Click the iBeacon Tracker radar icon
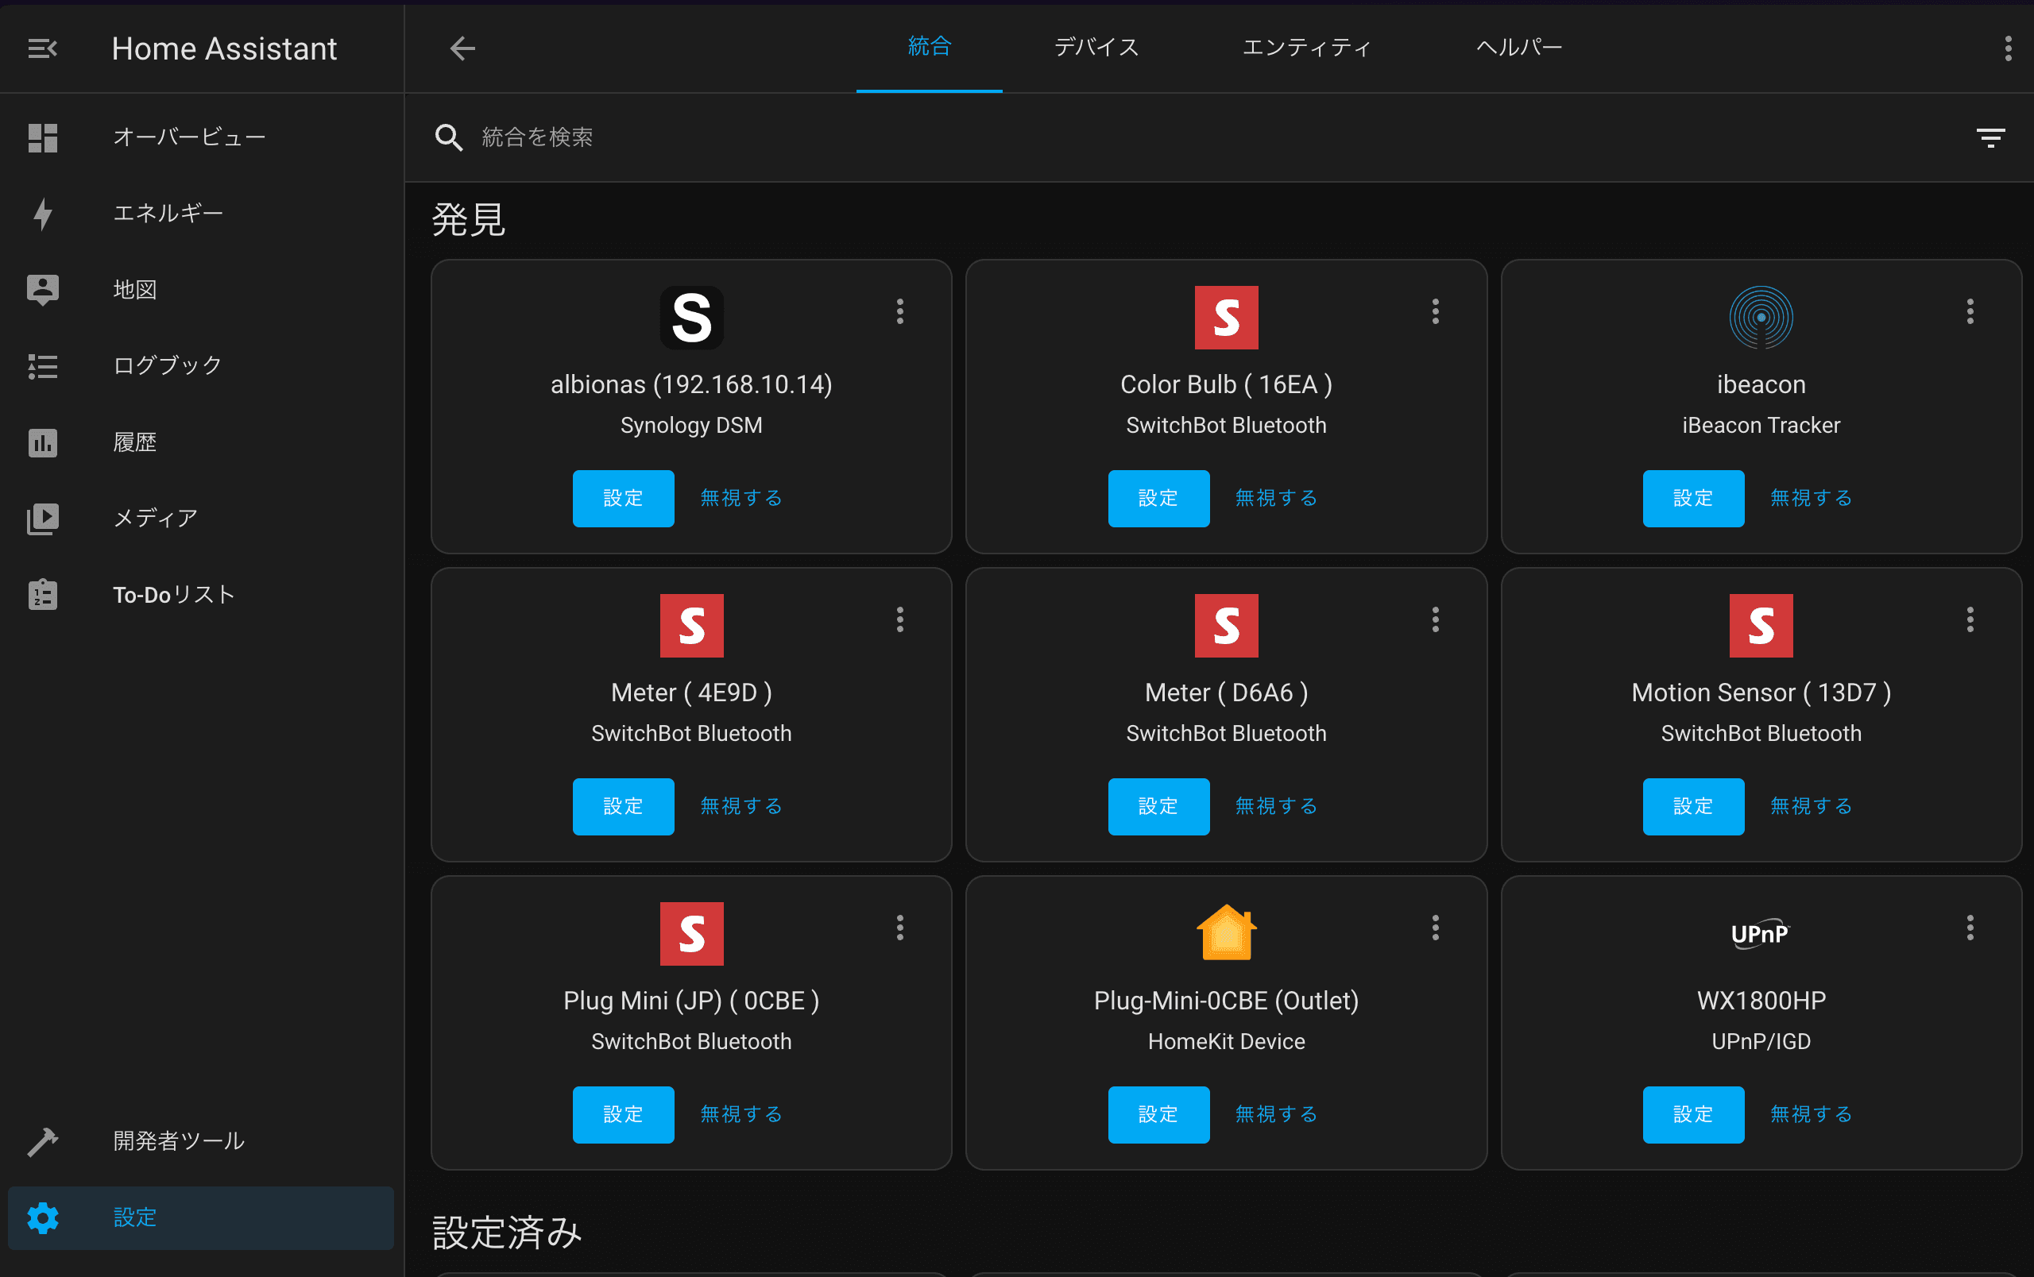2034x1277 pixels. (x=1761, y=318)
